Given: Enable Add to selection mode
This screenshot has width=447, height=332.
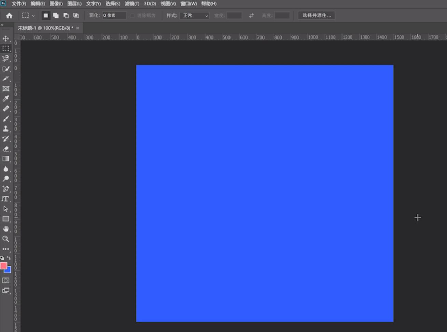Looking at the screenshot, I should tap(56, 15).
